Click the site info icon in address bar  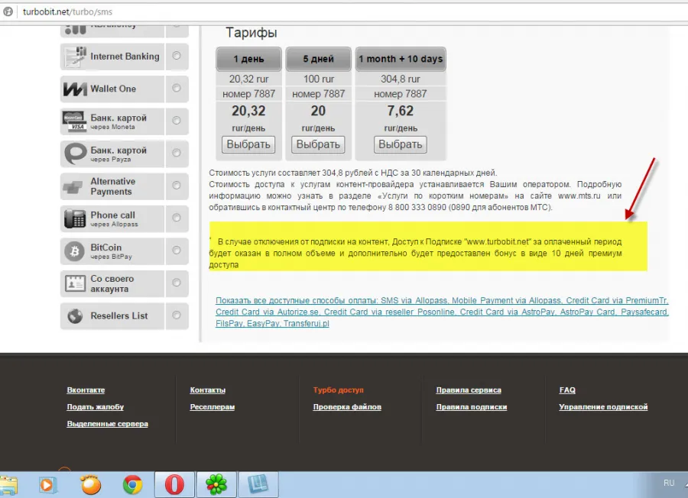click(x=8, y=11)
